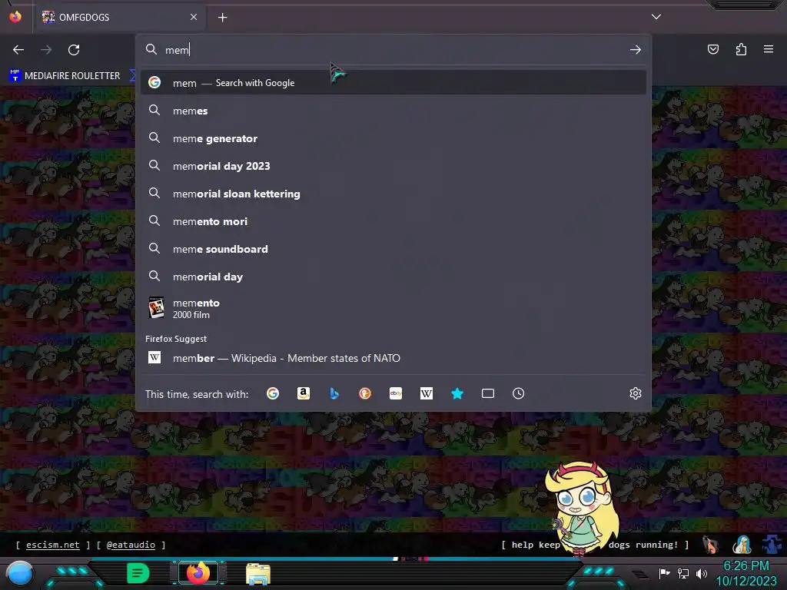Screen dimensions: 787x590
Task: Open File Explorer from the taskbar
Action: tap(258, 573)
